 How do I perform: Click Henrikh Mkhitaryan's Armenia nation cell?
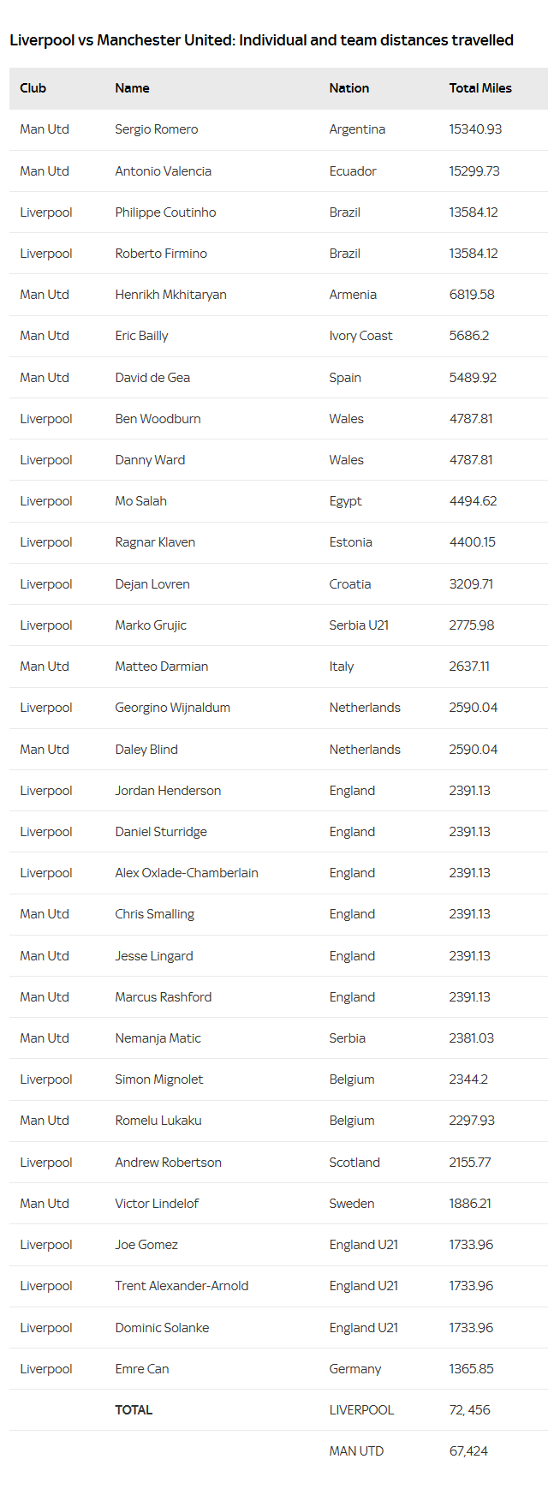(x=353, y=295)
